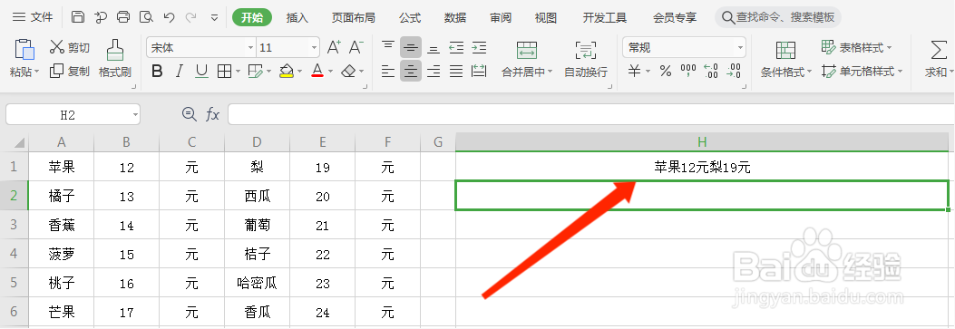Switch to the View (视图) tab
Image resolution: width=955 pixels, height=329 pixels.
pos(546,17)
